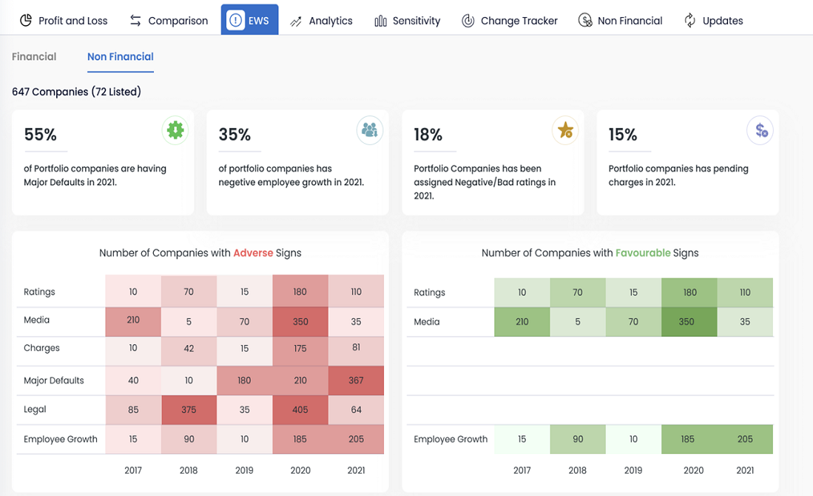Screen dimensions: 813x496
Task: Select the Non Financial sub-tab
Action: click(121, 57)
